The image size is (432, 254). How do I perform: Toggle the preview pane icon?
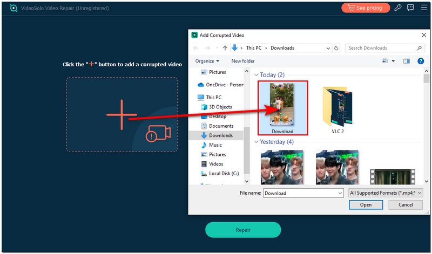pos(406,61)
